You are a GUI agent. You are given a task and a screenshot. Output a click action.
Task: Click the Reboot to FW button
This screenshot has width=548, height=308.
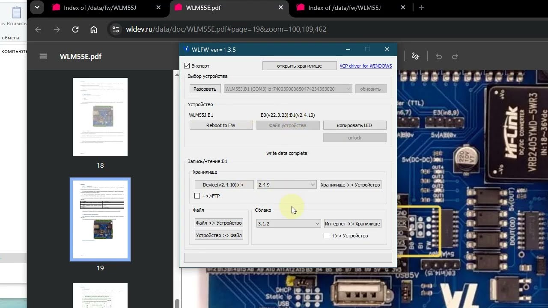coord(221,125)
